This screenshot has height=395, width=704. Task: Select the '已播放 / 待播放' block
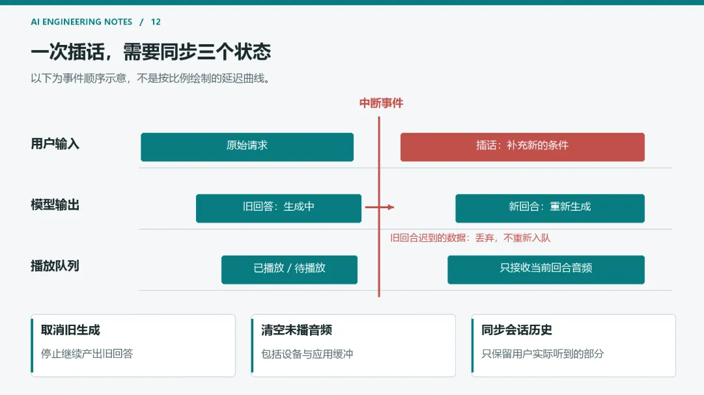(289, 270)
